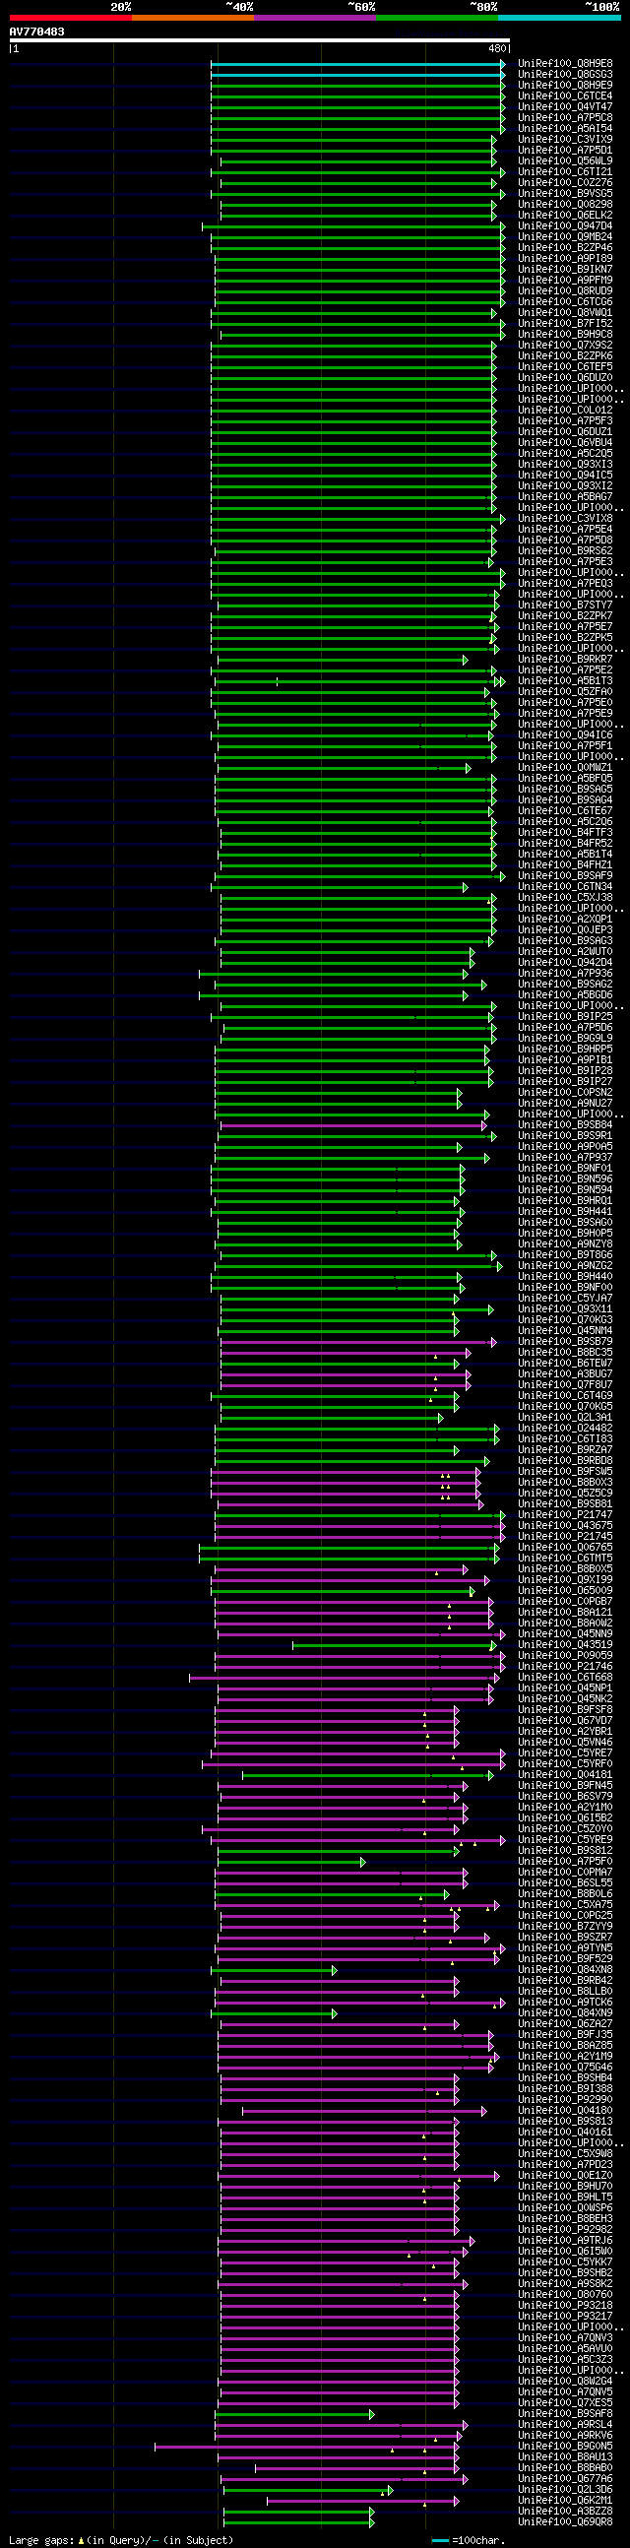The height and width of the screenshot is (2548, 630).
Task: Select hit UniRef100_Q04180
Action: coord(565,2111)
